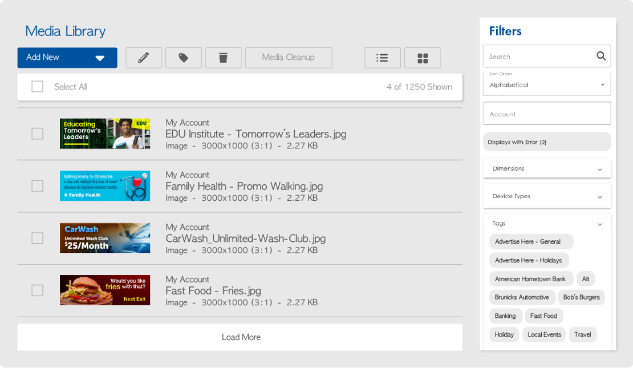
Task: Expand the Dimensions filter section
Action: pos(546,169)
